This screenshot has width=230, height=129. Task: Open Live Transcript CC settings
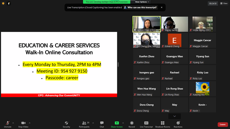click(146, 124)
